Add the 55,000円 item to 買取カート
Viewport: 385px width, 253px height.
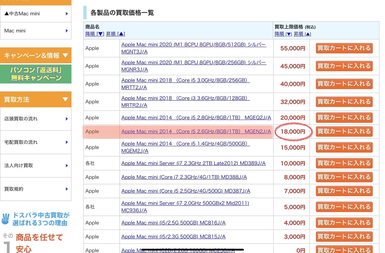[344, 48]
